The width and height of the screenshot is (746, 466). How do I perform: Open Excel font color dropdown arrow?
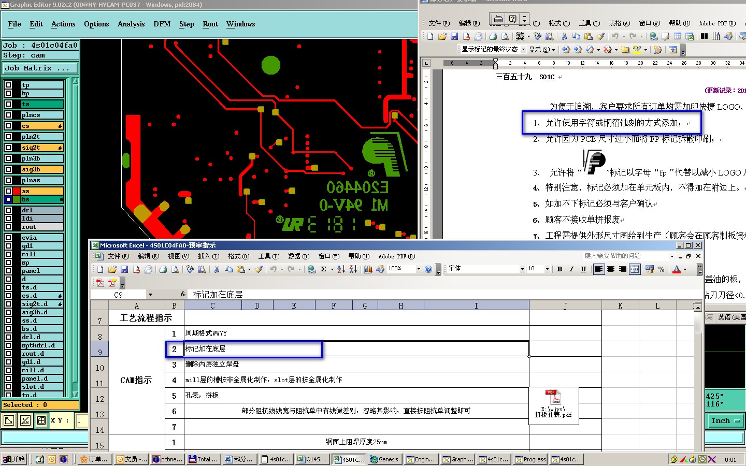click(685, 269)
